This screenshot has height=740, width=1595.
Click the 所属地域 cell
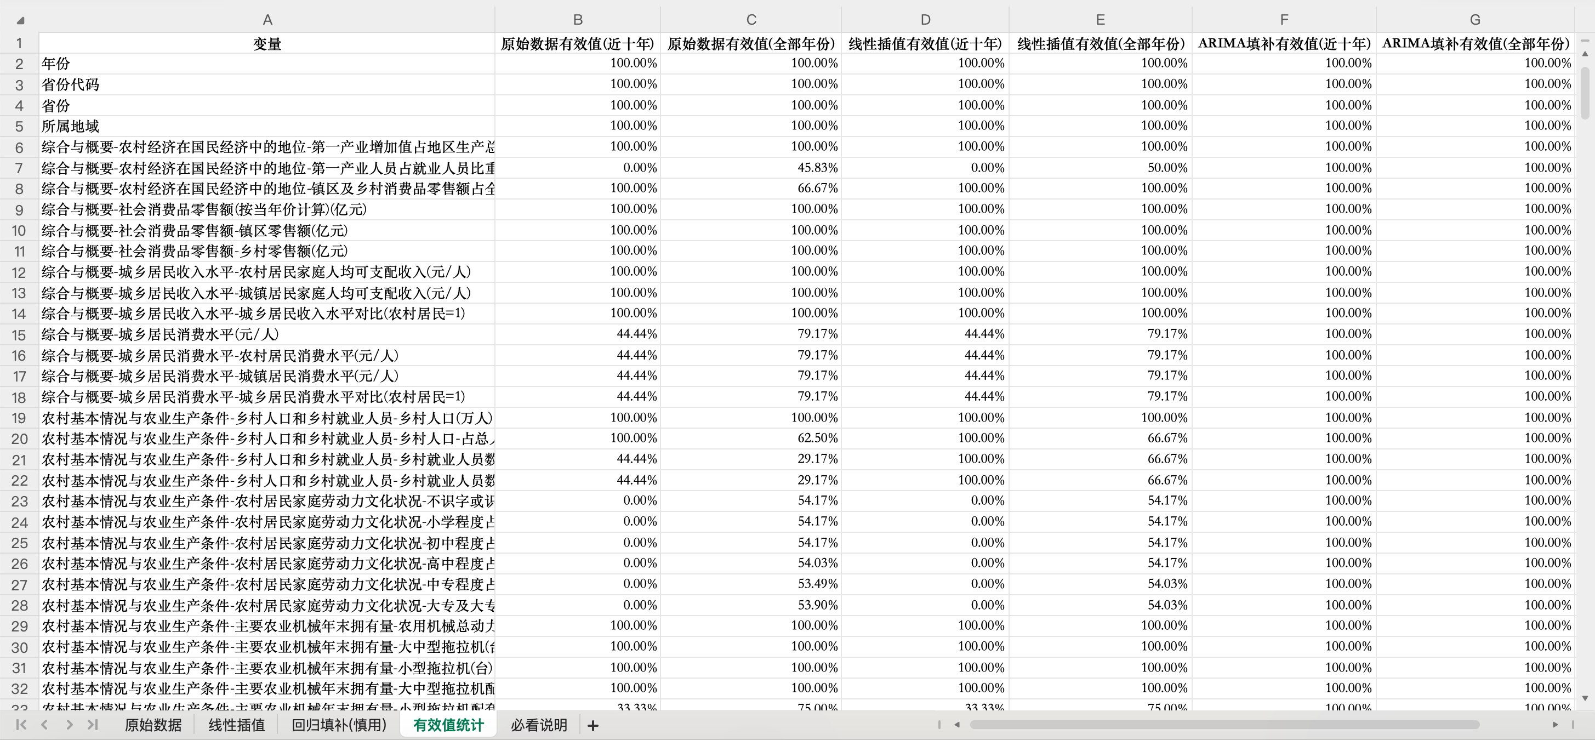(x=267, y=126)
